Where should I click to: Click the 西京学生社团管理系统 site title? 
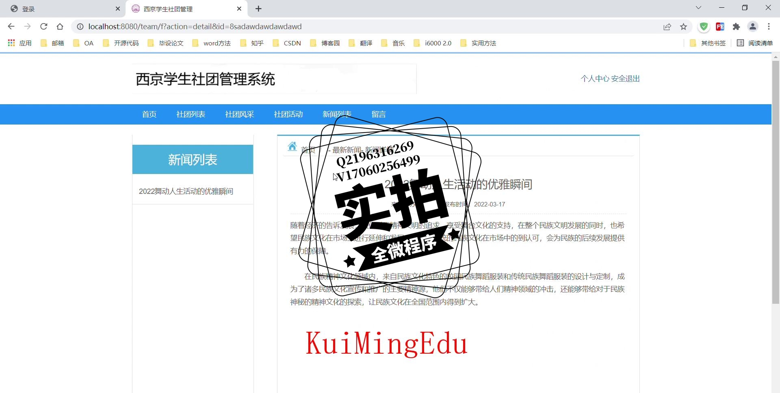coord(206,79)
